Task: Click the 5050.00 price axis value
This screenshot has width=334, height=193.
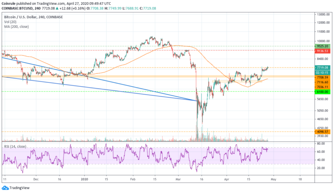Action: (323, 111)
